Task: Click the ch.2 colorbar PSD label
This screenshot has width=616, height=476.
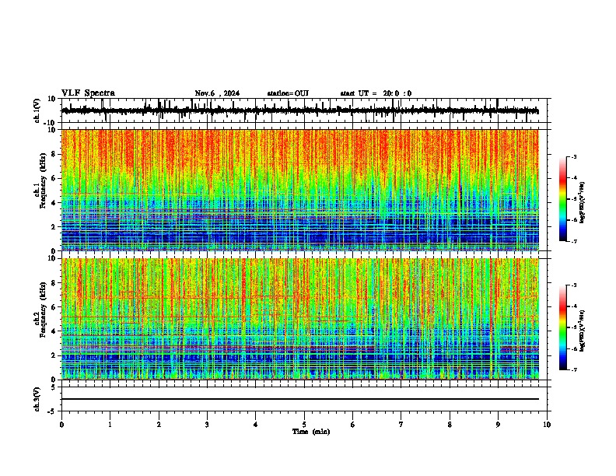Action: (x=583, y=331)
